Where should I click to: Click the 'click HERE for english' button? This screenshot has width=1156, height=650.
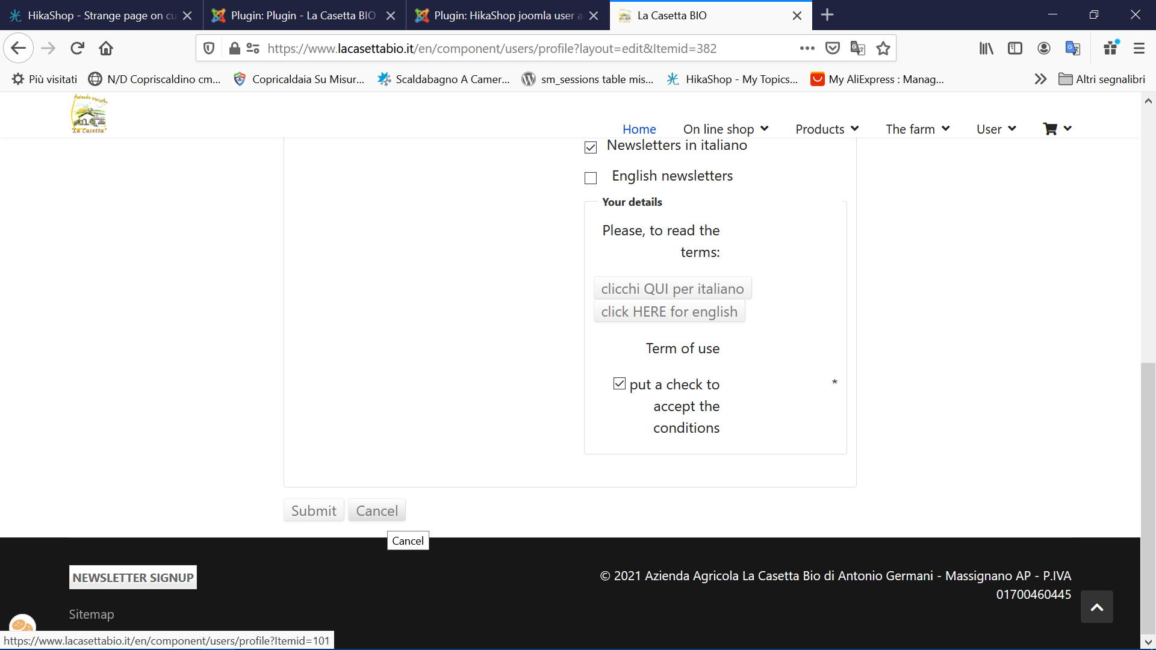(x=669, y=312)
